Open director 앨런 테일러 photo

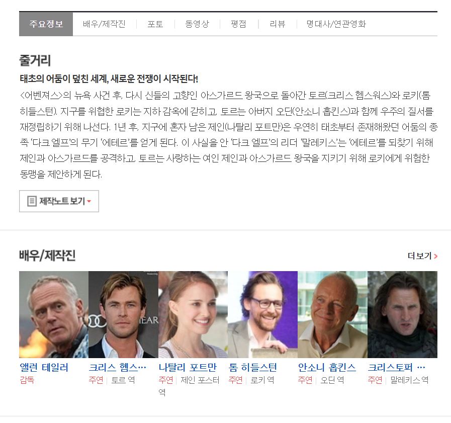click(54, 314)
